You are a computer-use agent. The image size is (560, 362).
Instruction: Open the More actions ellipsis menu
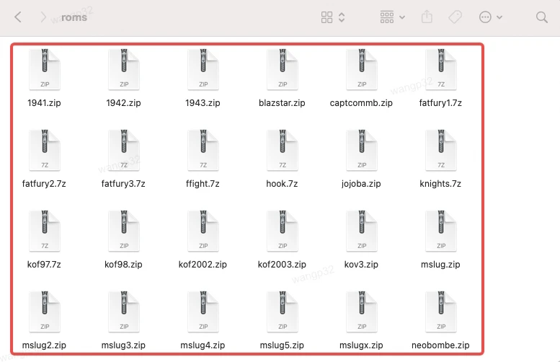485,17
